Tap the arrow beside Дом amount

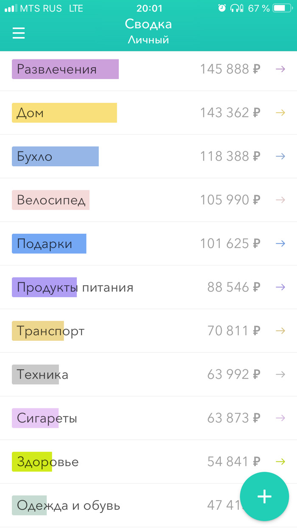pos(280,113)
